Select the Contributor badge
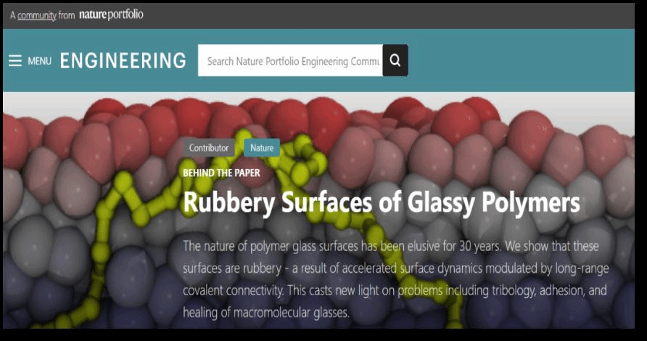 pos(209,148)
